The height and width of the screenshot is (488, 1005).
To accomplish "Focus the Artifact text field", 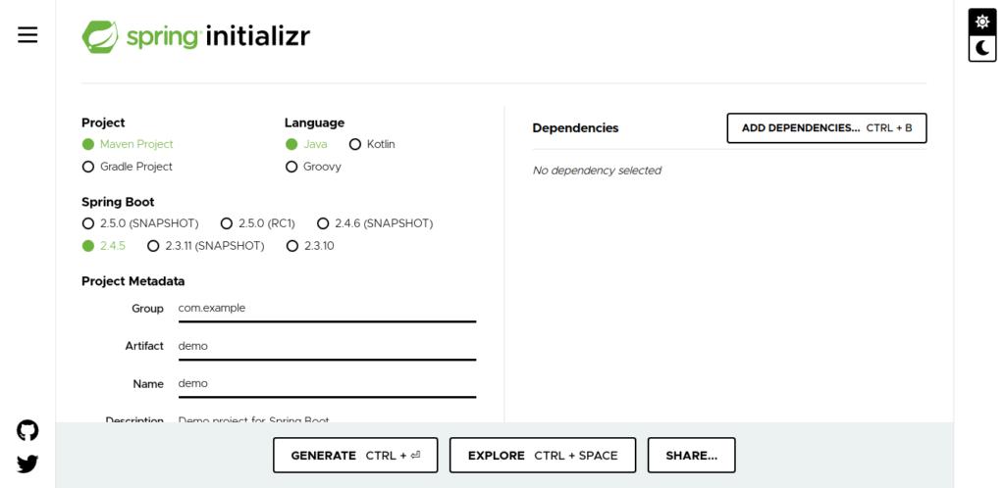I will coord(327,346).
